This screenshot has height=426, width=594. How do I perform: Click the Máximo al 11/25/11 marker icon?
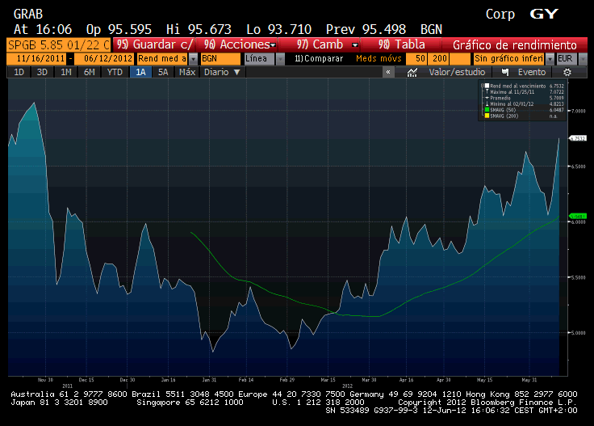point(487,92)
